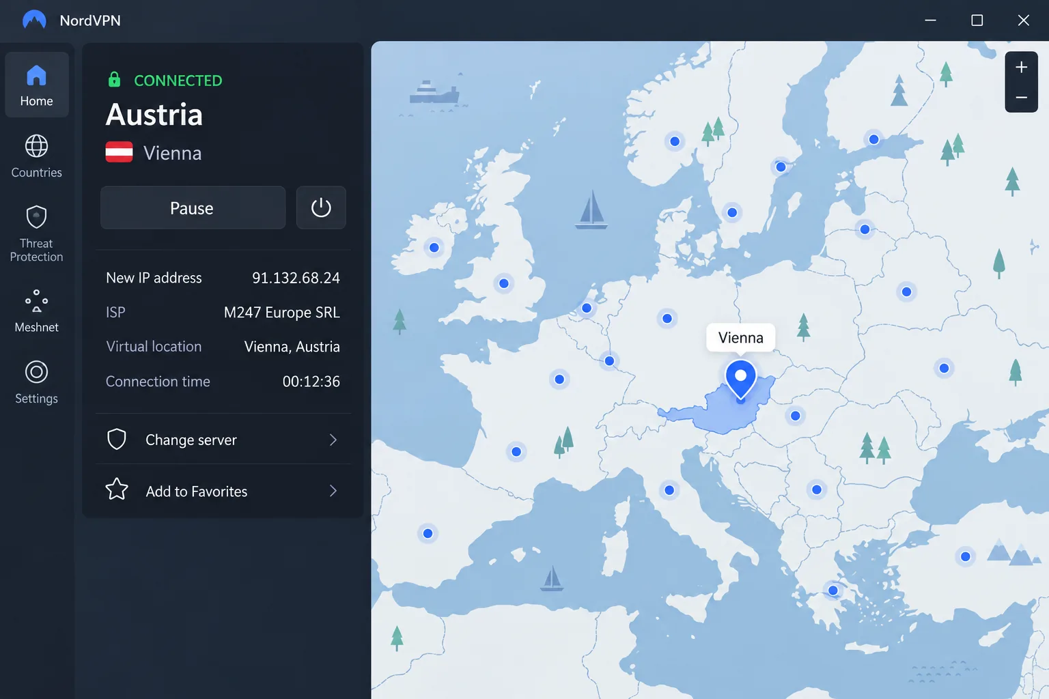Open Threat Protection shield section
Image resolution: width=1049 pixels, height=699 pixels.
[36, 233]
